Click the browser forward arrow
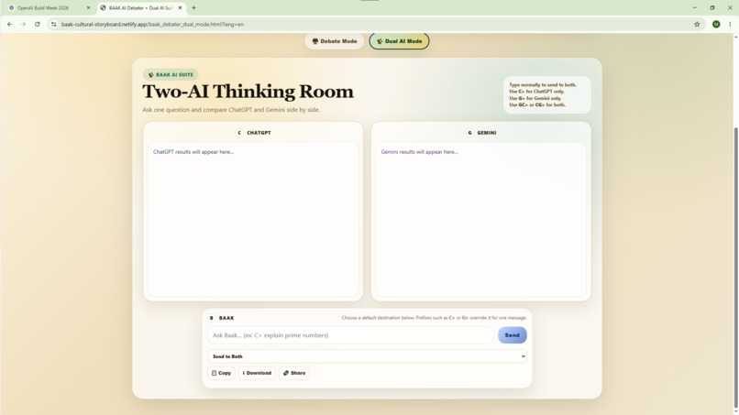This screenshot has height=415, width=739. pyautogui.click(x=23, y=24)
